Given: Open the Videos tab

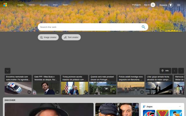Looking at the screenshot, I should (x=32, y=5).
